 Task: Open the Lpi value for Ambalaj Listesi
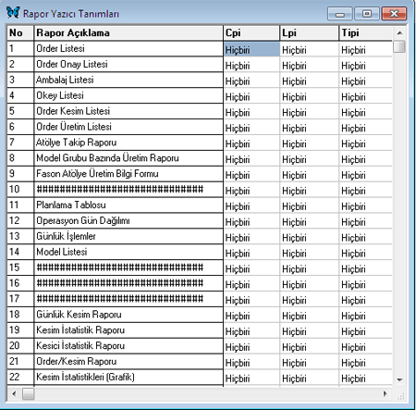click(x=309, y=81)
